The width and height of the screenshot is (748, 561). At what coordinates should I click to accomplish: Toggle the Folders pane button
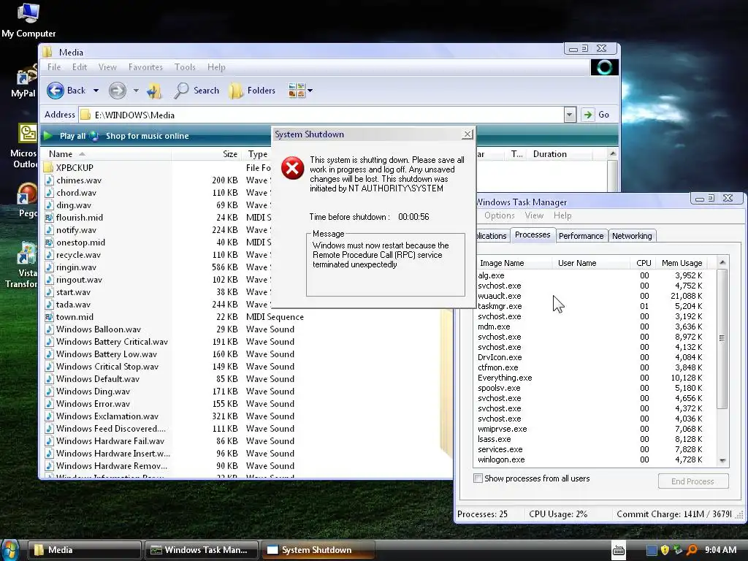(x=252, y=91)
